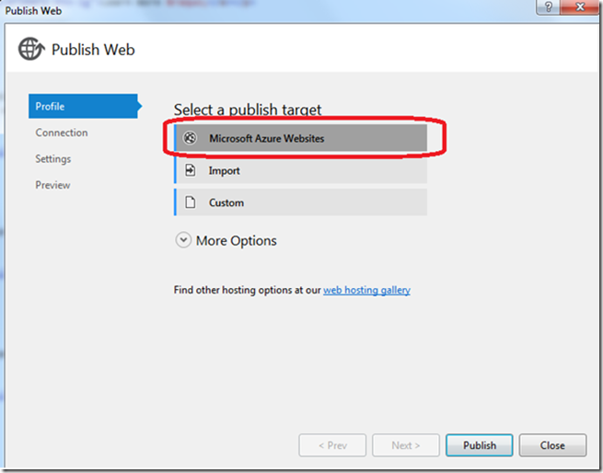603x473 pixels.
Task: Choose the Import publish target
Action: coord(301,170)
